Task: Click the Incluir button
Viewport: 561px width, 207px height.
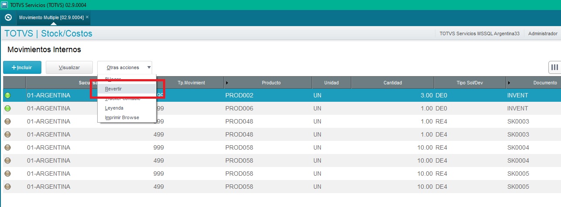Action: (x=22, y=67)
